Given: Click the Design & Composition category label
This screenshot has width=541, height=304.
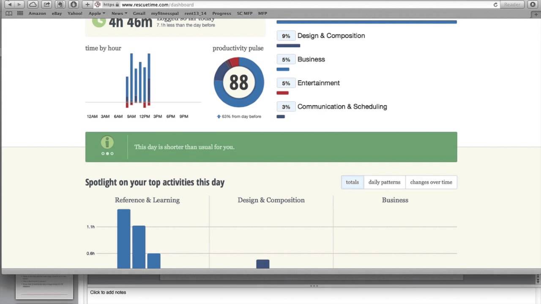Looking at the screenshot, I should [331, 36].
